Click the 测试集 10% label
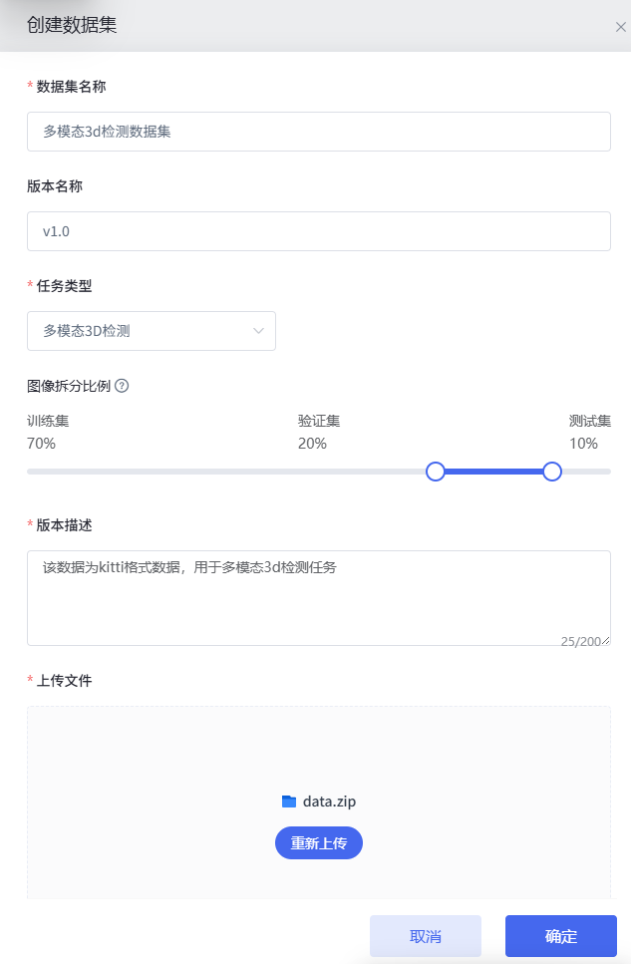631x964 pixels. [589, 433]
